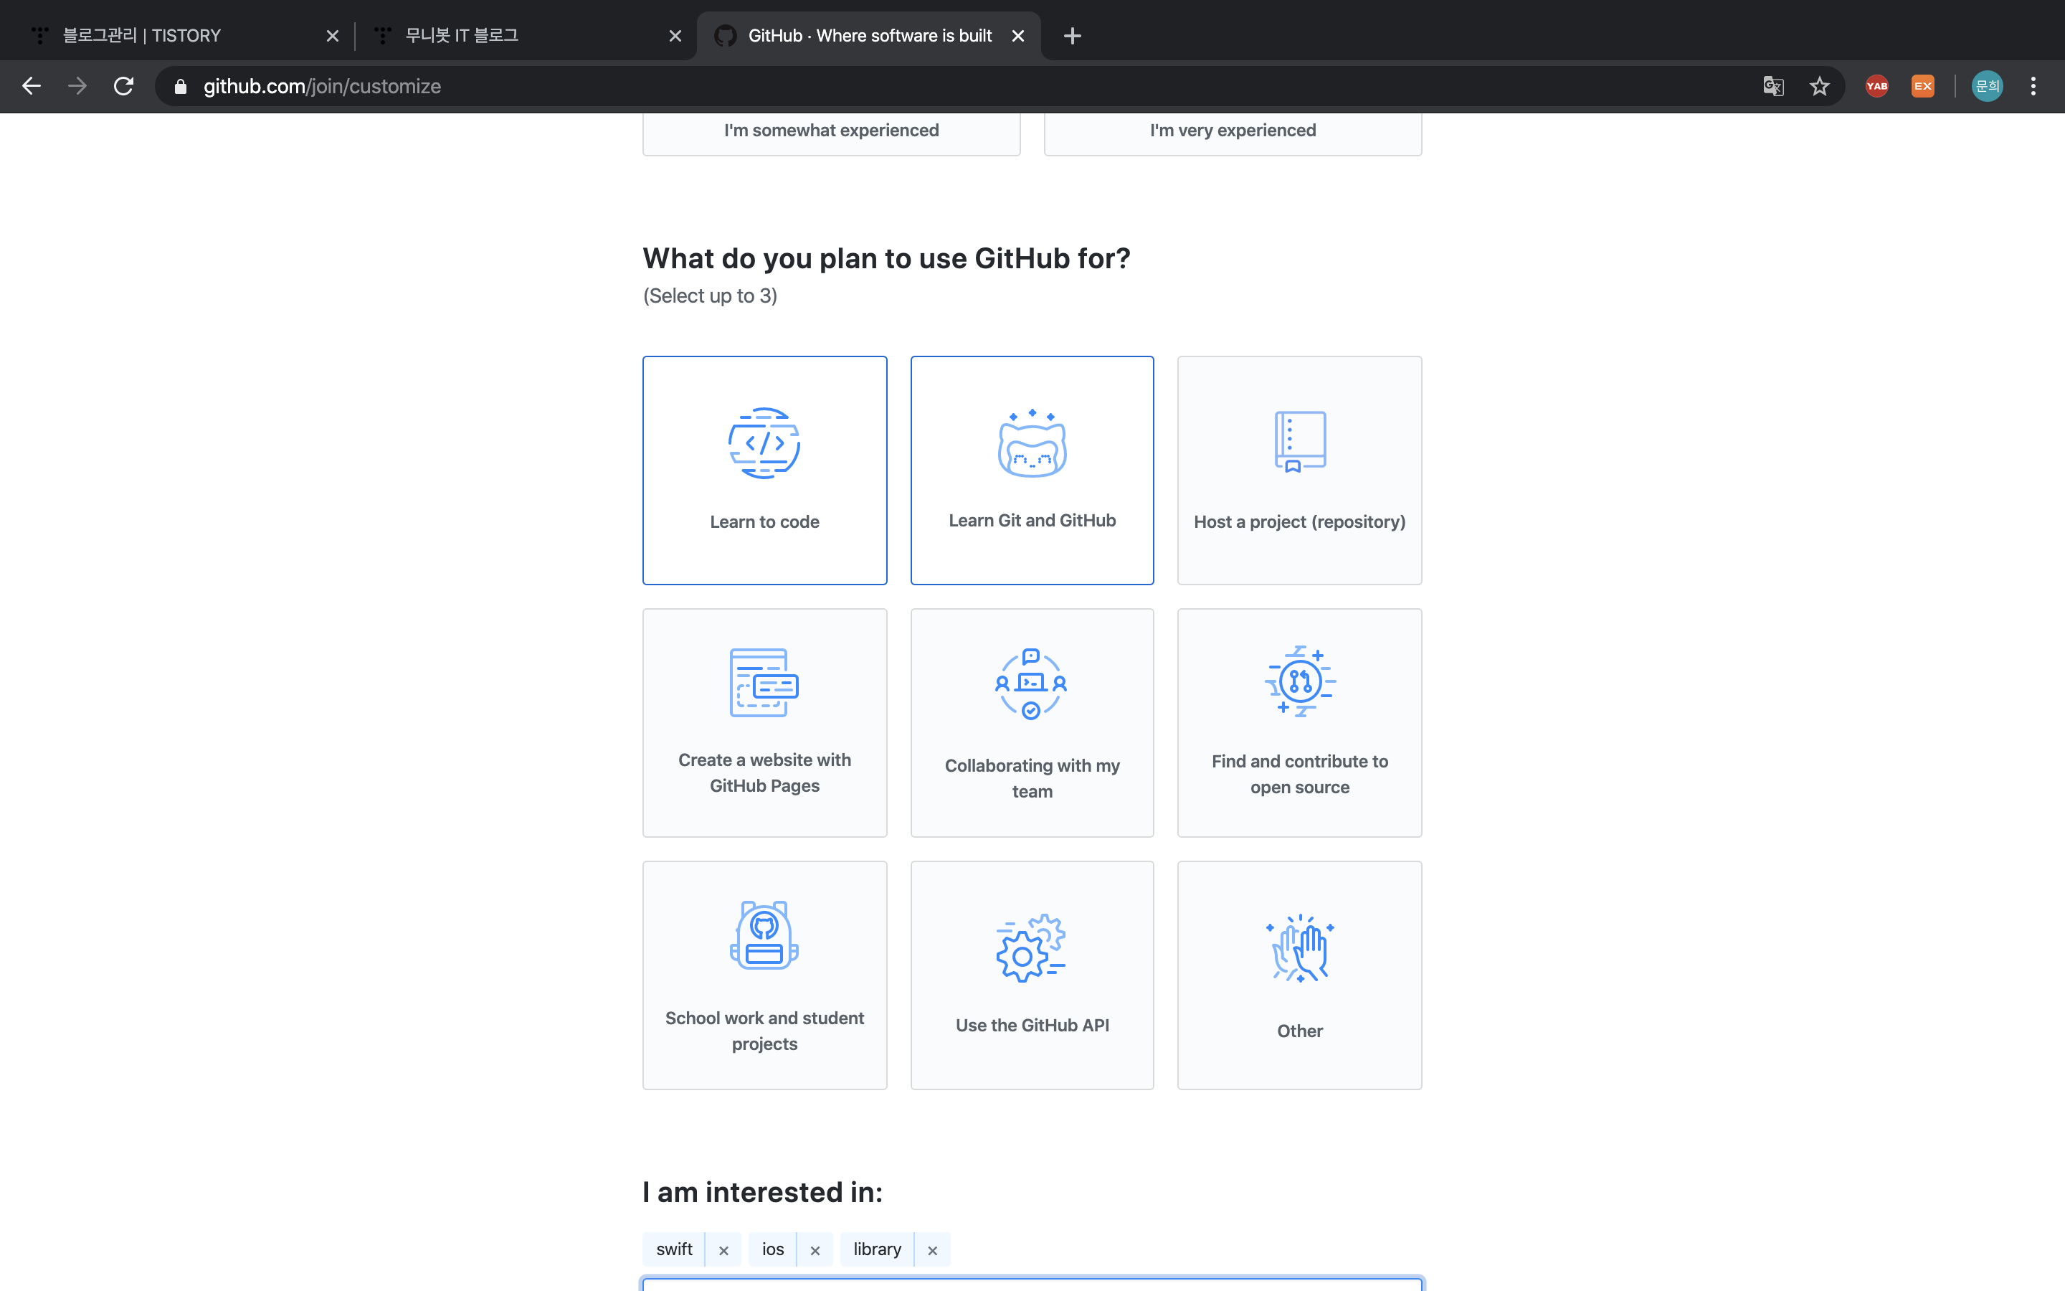Choose School work and student projects
The height and width of the screenshot is (1291, 2065).
click(764, 975)
